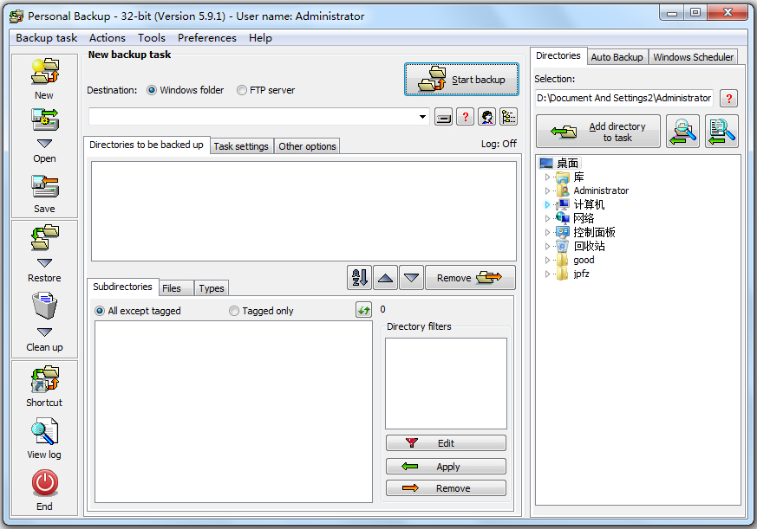This screenshot has height=529, width=757.
Task: Click Personal Backup title bar app icon
Action: 16,16
